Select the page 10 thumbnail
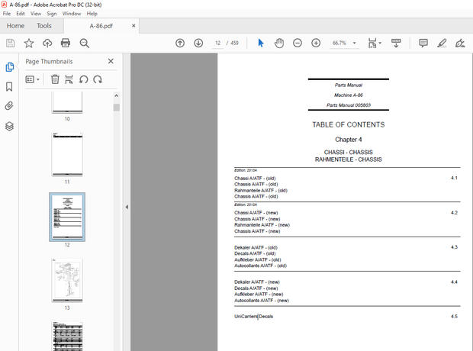The width and height of the screenshot is (473, 351). tap(67, 102)
